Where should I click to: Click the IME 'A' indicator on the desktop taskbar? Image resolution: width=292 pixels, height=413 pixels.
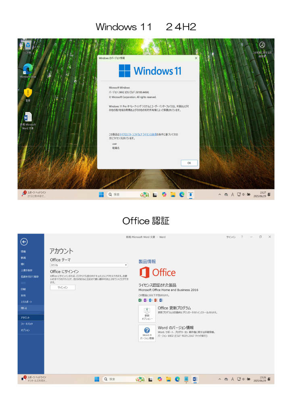(232, 195)
